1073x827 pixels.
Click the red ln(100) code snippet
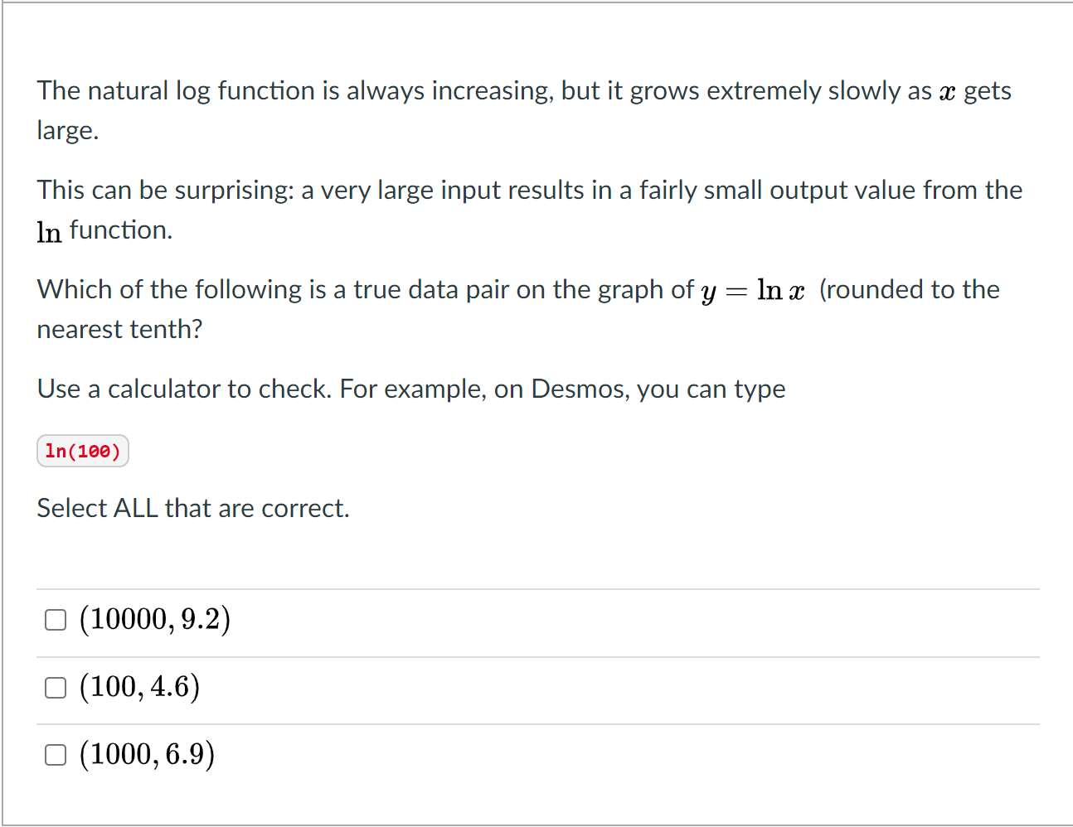tap(83, 451)
